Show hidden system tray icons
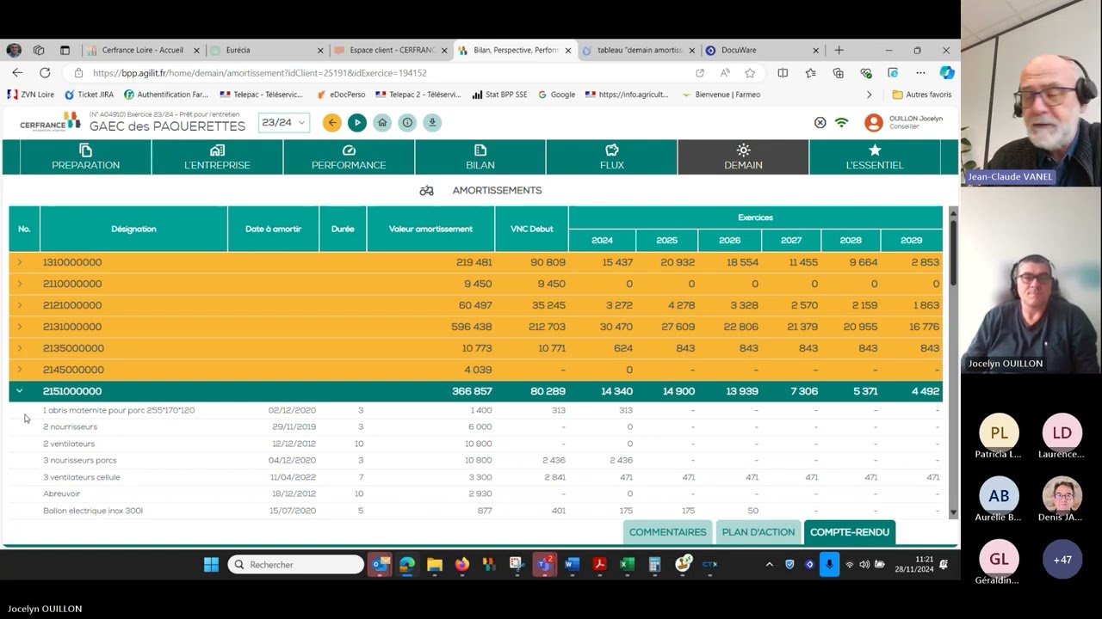This screenshot has width=1102, height=619. coord(769,565)
